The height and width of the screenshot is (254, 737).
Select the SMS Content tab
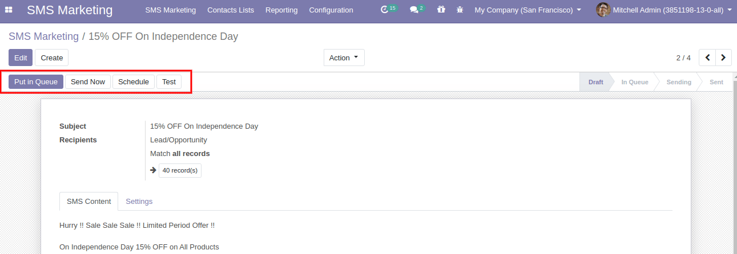[88, 201]
